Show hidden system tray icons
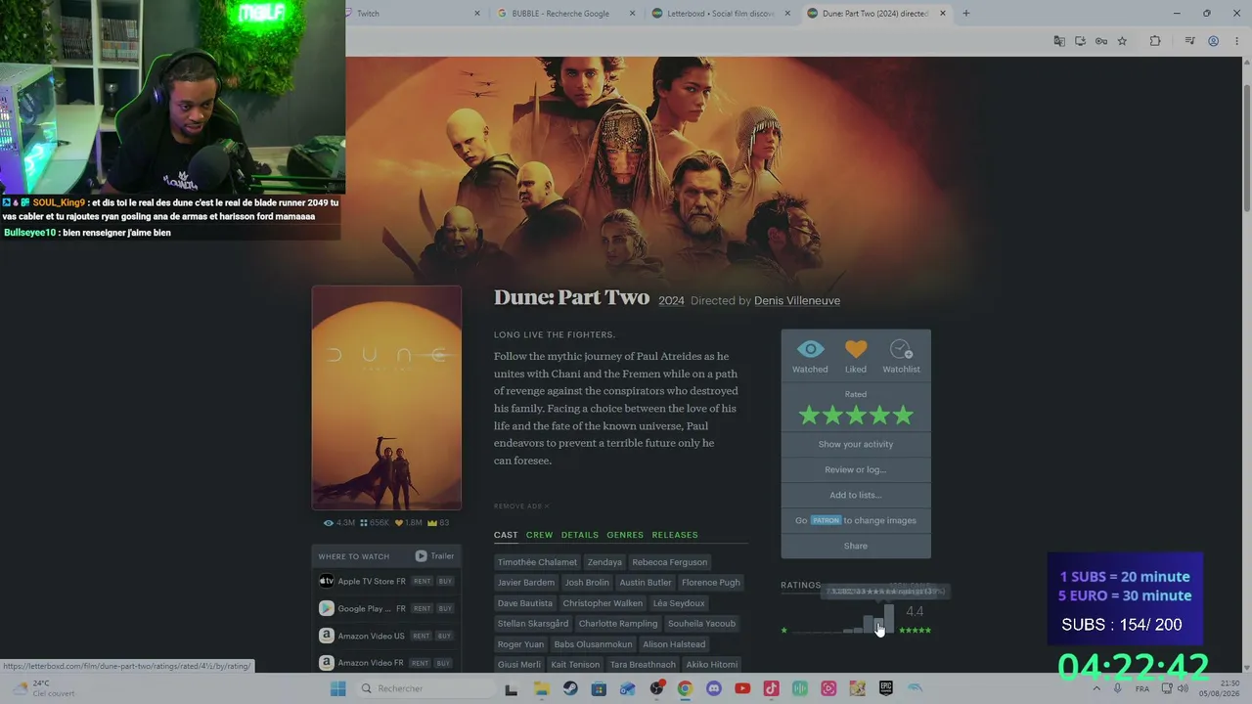Image resolution: width=1252 pixels, height=704 pixels. point(1095,688)
